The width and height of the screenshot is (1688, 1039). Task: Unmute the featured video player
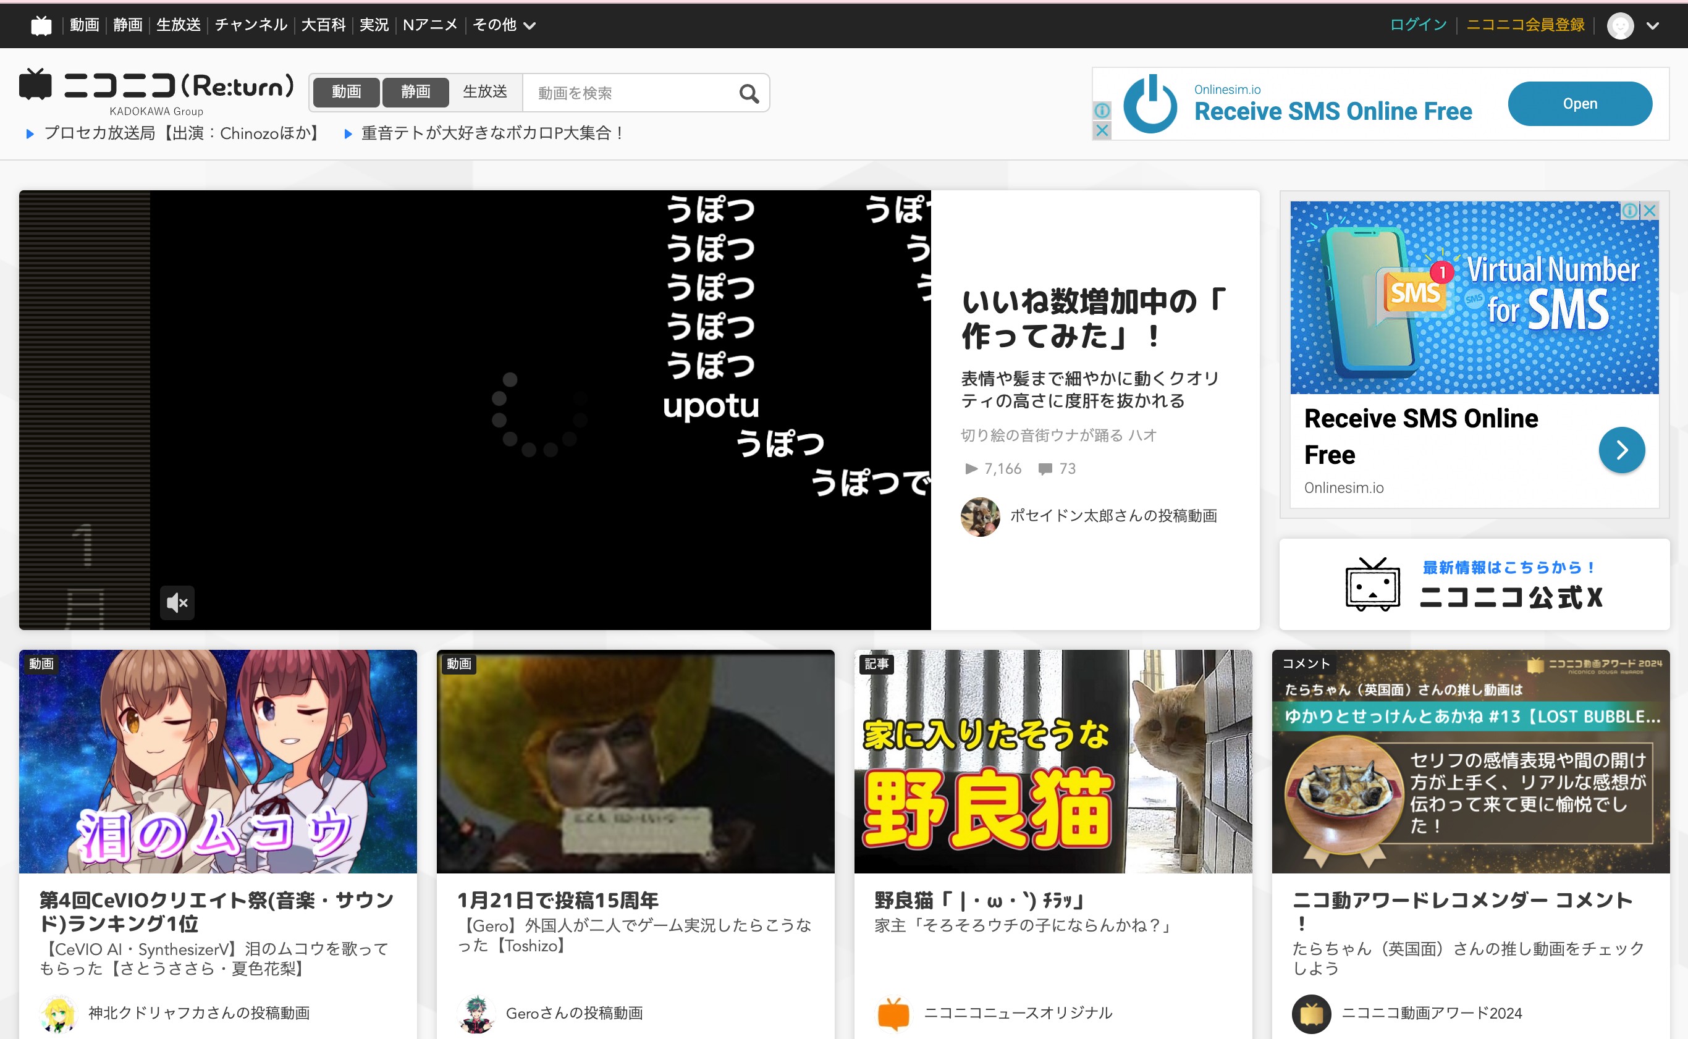coord(177,603)
